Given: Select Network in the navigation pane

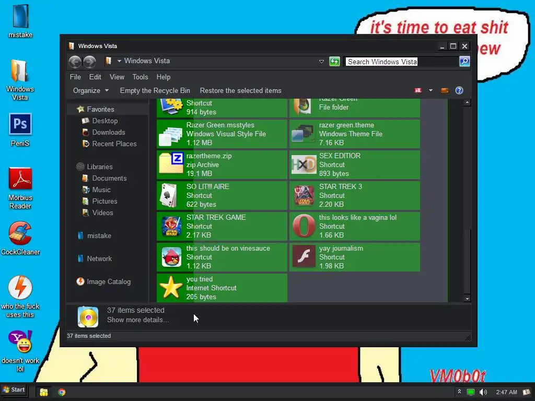Looking at the screenshot, I should [x=99, y=259].
